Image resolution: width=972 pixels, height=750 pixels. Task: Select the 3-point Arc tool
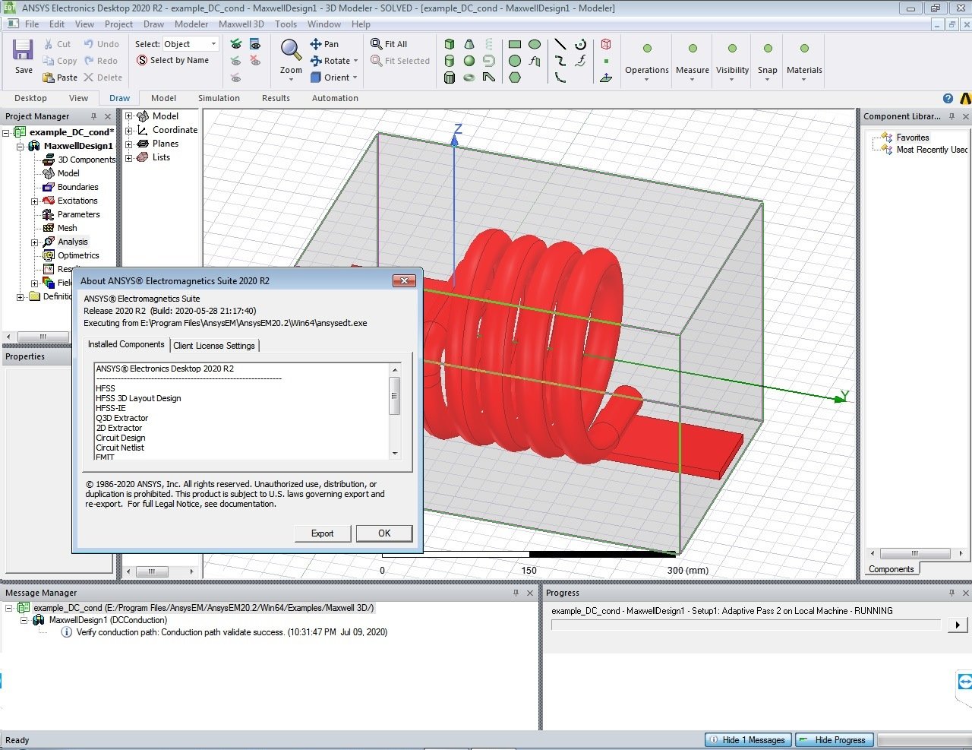click(560, 78)
